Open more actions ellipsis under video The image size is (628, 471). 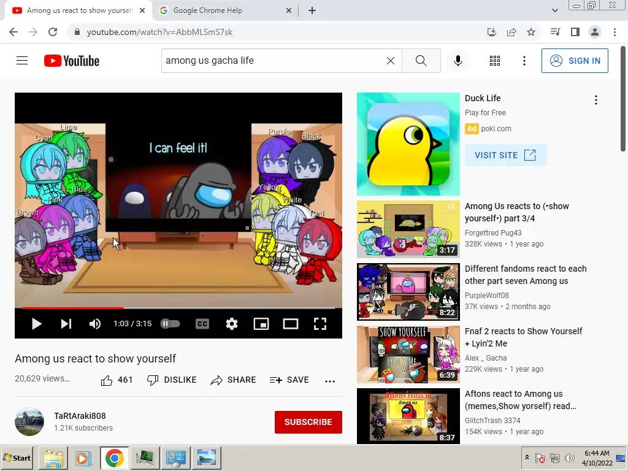pos(329,381)
